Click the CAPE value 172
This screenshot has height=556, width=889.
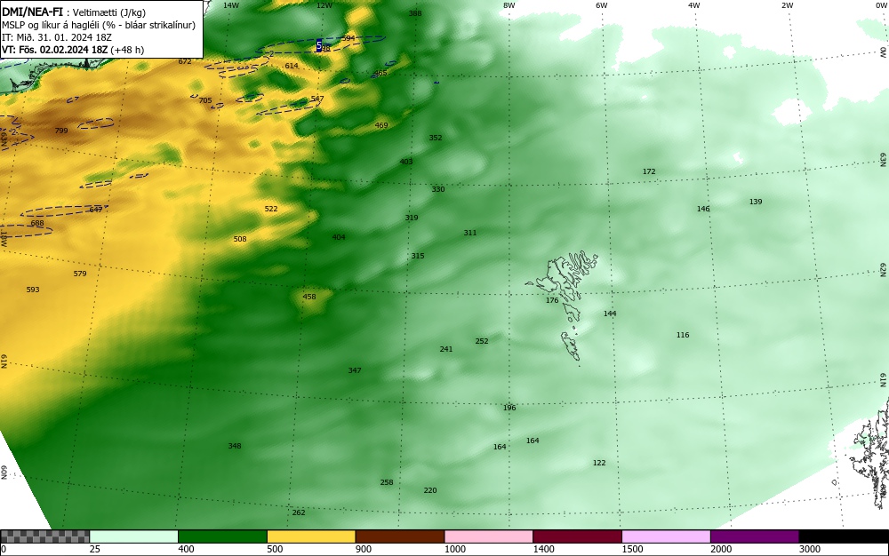click(x=649, y=171)
